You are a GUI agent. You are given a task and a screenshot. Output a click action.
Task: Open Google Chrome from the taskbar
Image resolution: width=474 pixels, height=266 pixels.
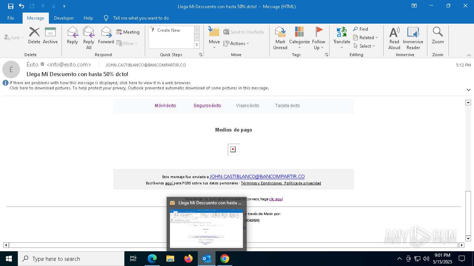(x=225, y=259)
